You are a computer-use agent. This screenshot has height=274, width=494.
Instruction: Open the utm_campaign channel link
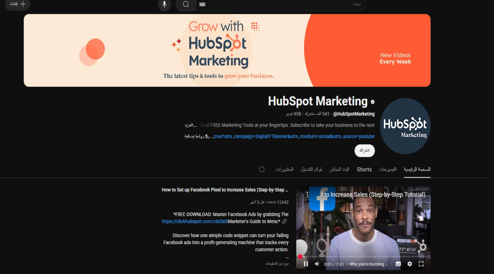pyautogui.click(x=294, y=137)
